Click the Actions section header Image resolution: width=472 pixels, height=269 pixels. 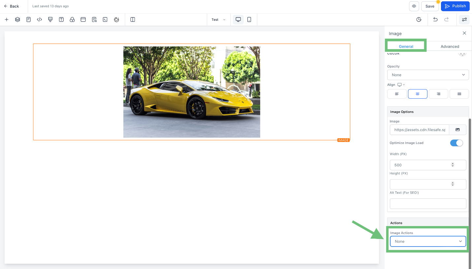[x=428, y=223]
